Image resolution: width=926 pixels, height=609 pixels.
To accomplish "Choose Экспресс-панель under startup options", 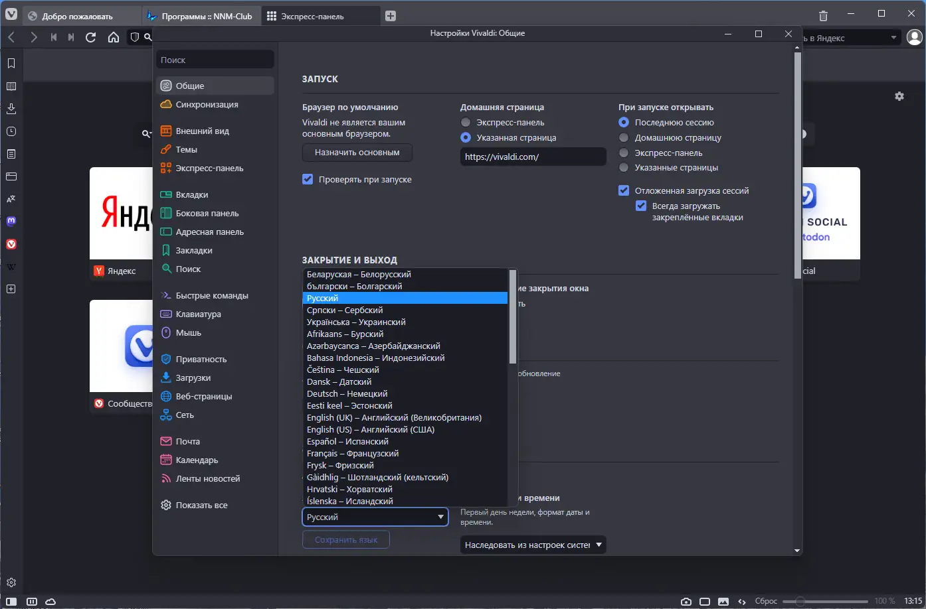I will click(x=624, y=153).
